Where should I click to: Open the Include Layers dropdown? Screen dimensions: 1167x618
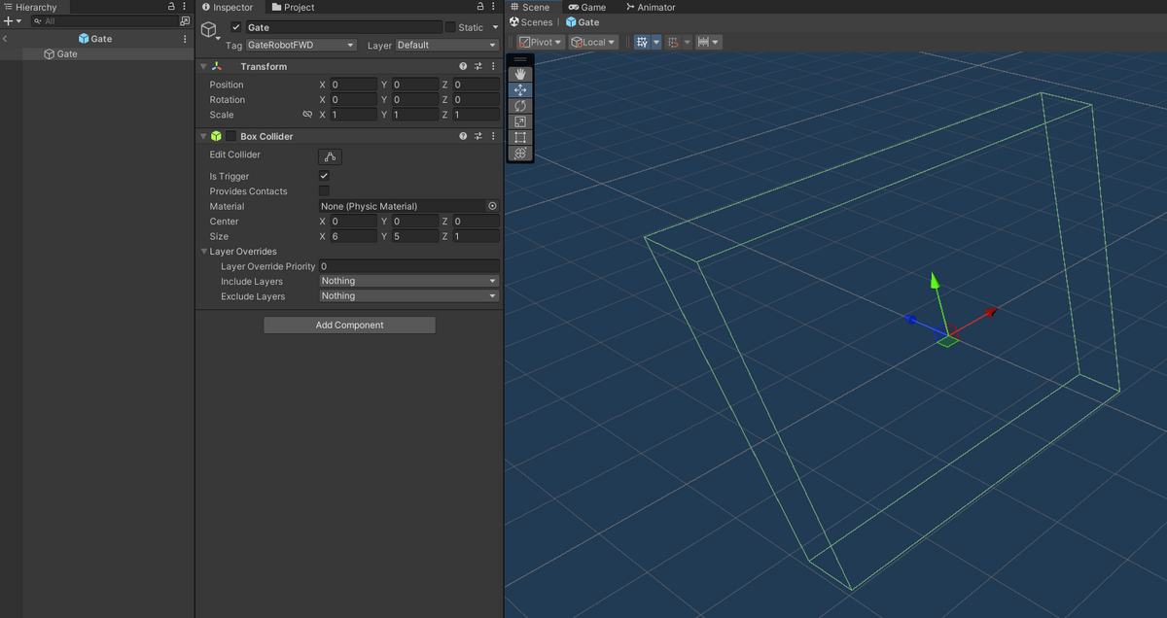(x=409, y=281)
